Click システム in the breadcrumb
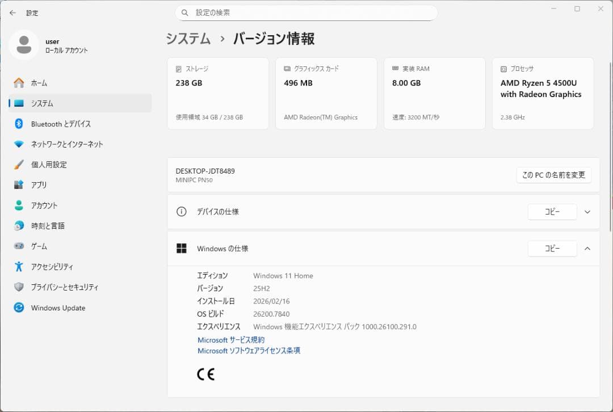The width and height of the screenshot is (613, 412). [x=188, y=39]
